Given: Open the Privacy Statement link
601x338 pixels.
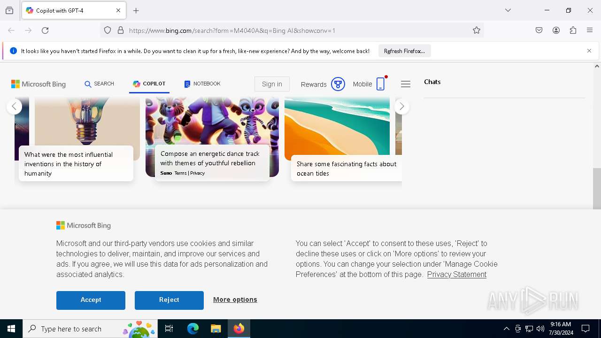Looking at the screenshot, I should point(457,274).
